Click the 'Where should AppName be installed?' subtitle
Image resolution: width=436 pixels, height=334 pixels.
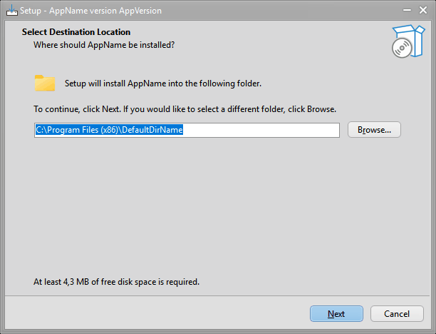[x=104, y=45]
